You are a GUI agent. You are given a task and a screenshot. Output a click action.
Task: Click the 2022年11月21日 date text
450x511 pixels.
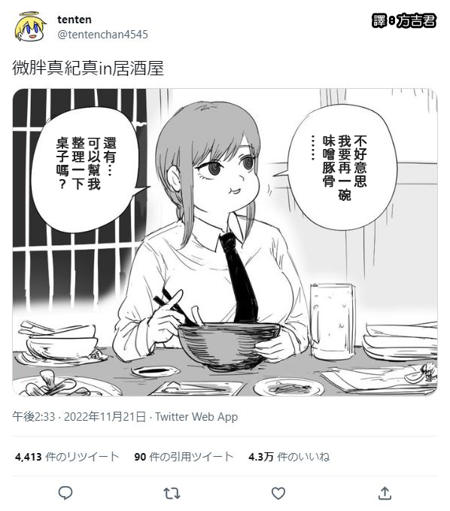(x=105, y=416)
